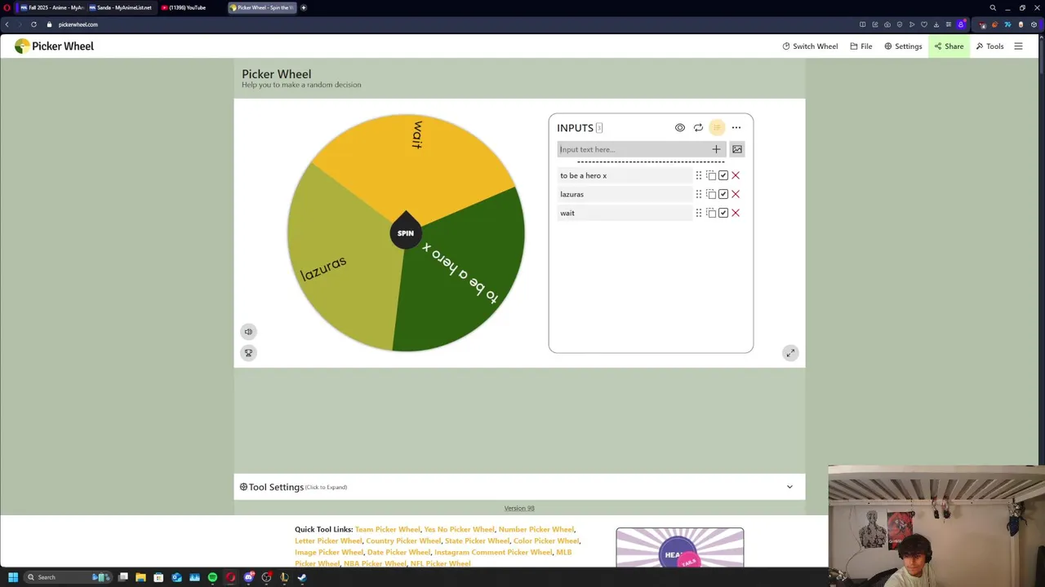Image resolution: width=1045 pixels, height=587 pixels.
Task: Add an image input via picture icon
Action: [x=737, y=149]
